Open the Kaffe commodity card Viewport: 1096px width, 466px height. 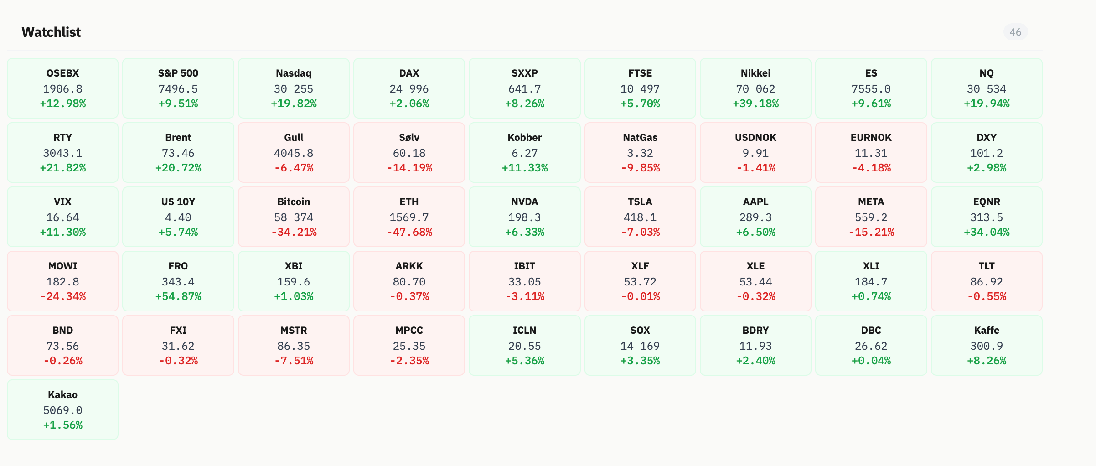click(987, 345)
